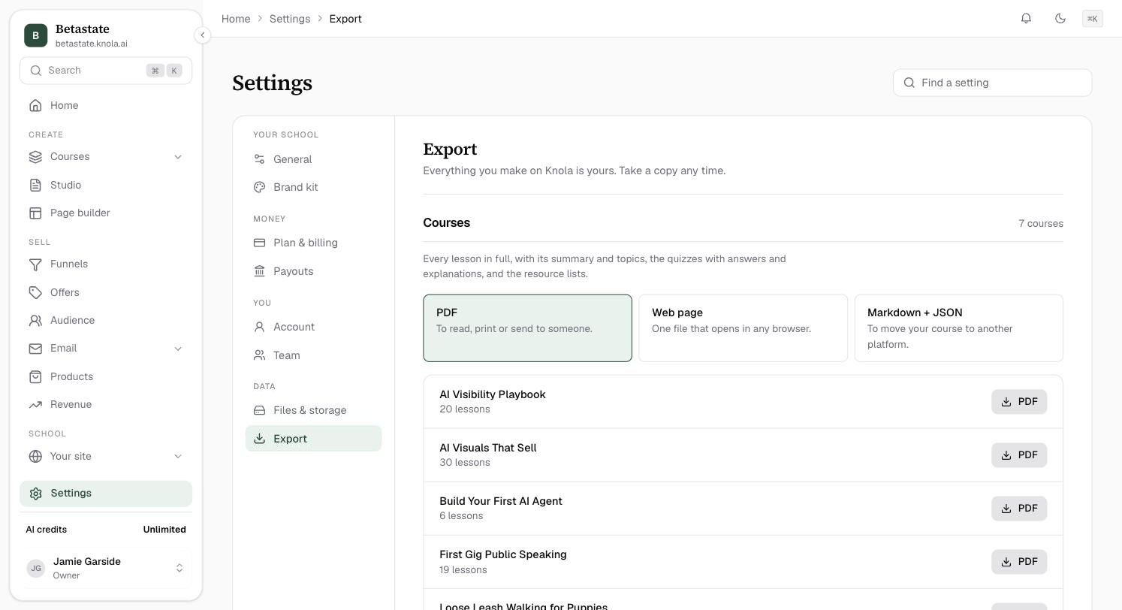Screen dimensions: 1122x610
Task: Click the '7 courses' count text
Action: (1041, 224)
